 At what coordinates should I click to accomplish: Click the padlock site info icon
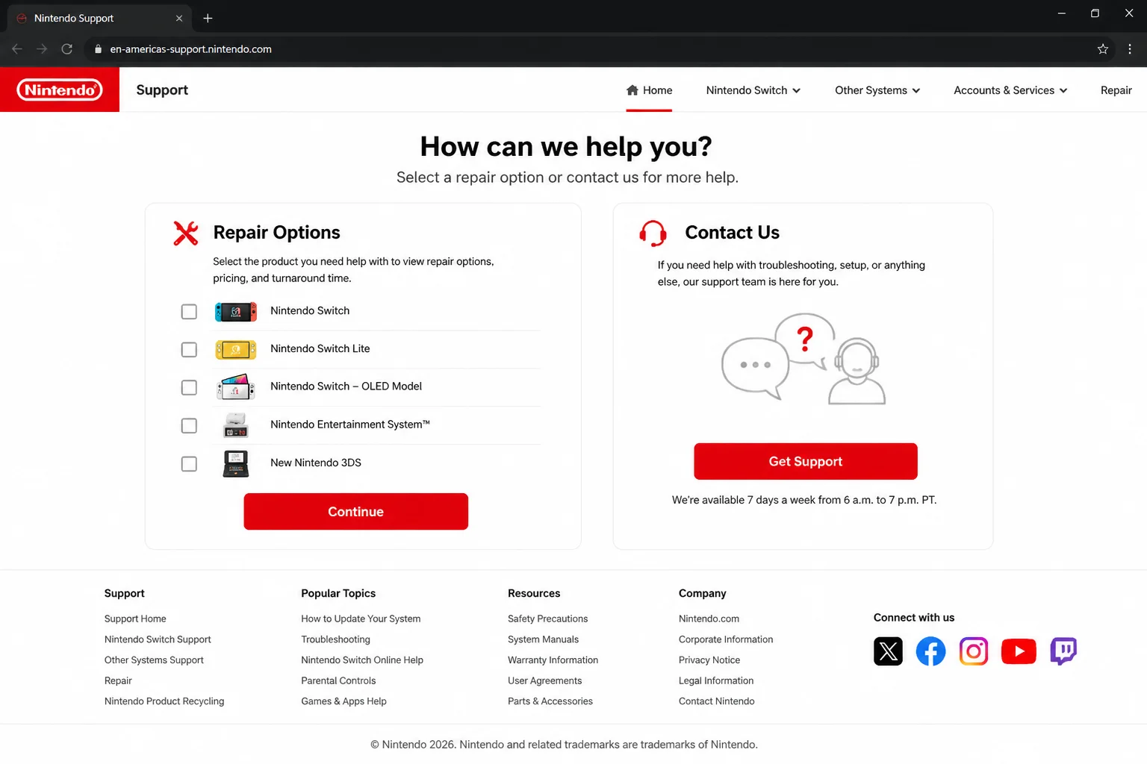(x=98, y=49)
